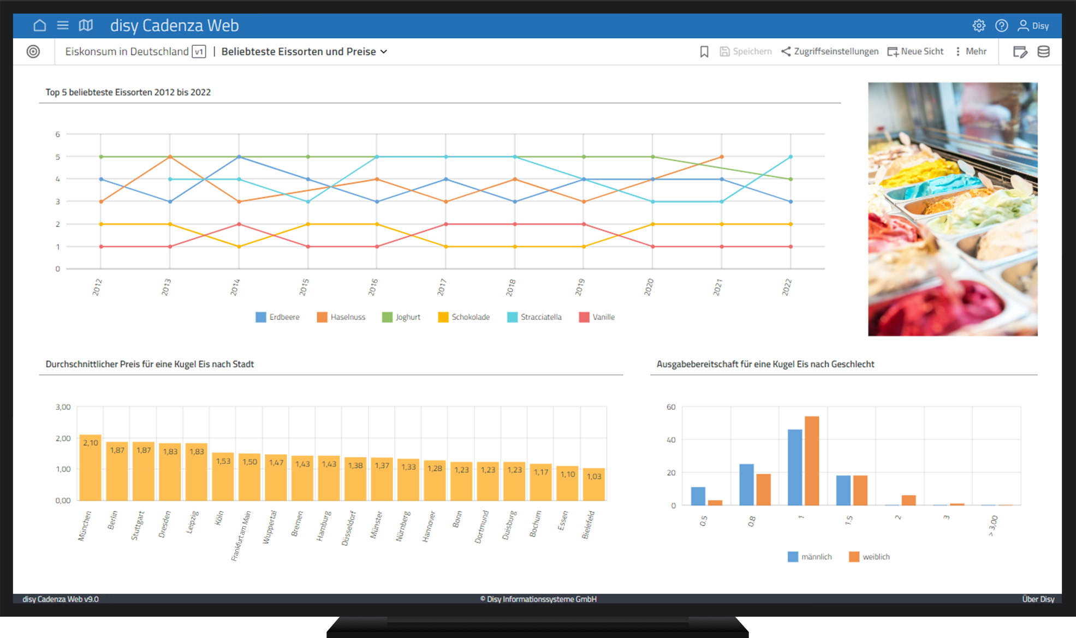Go to the home icon
Image resolution: width=1076 pixels, height=638 pixels.
[40, 26]
